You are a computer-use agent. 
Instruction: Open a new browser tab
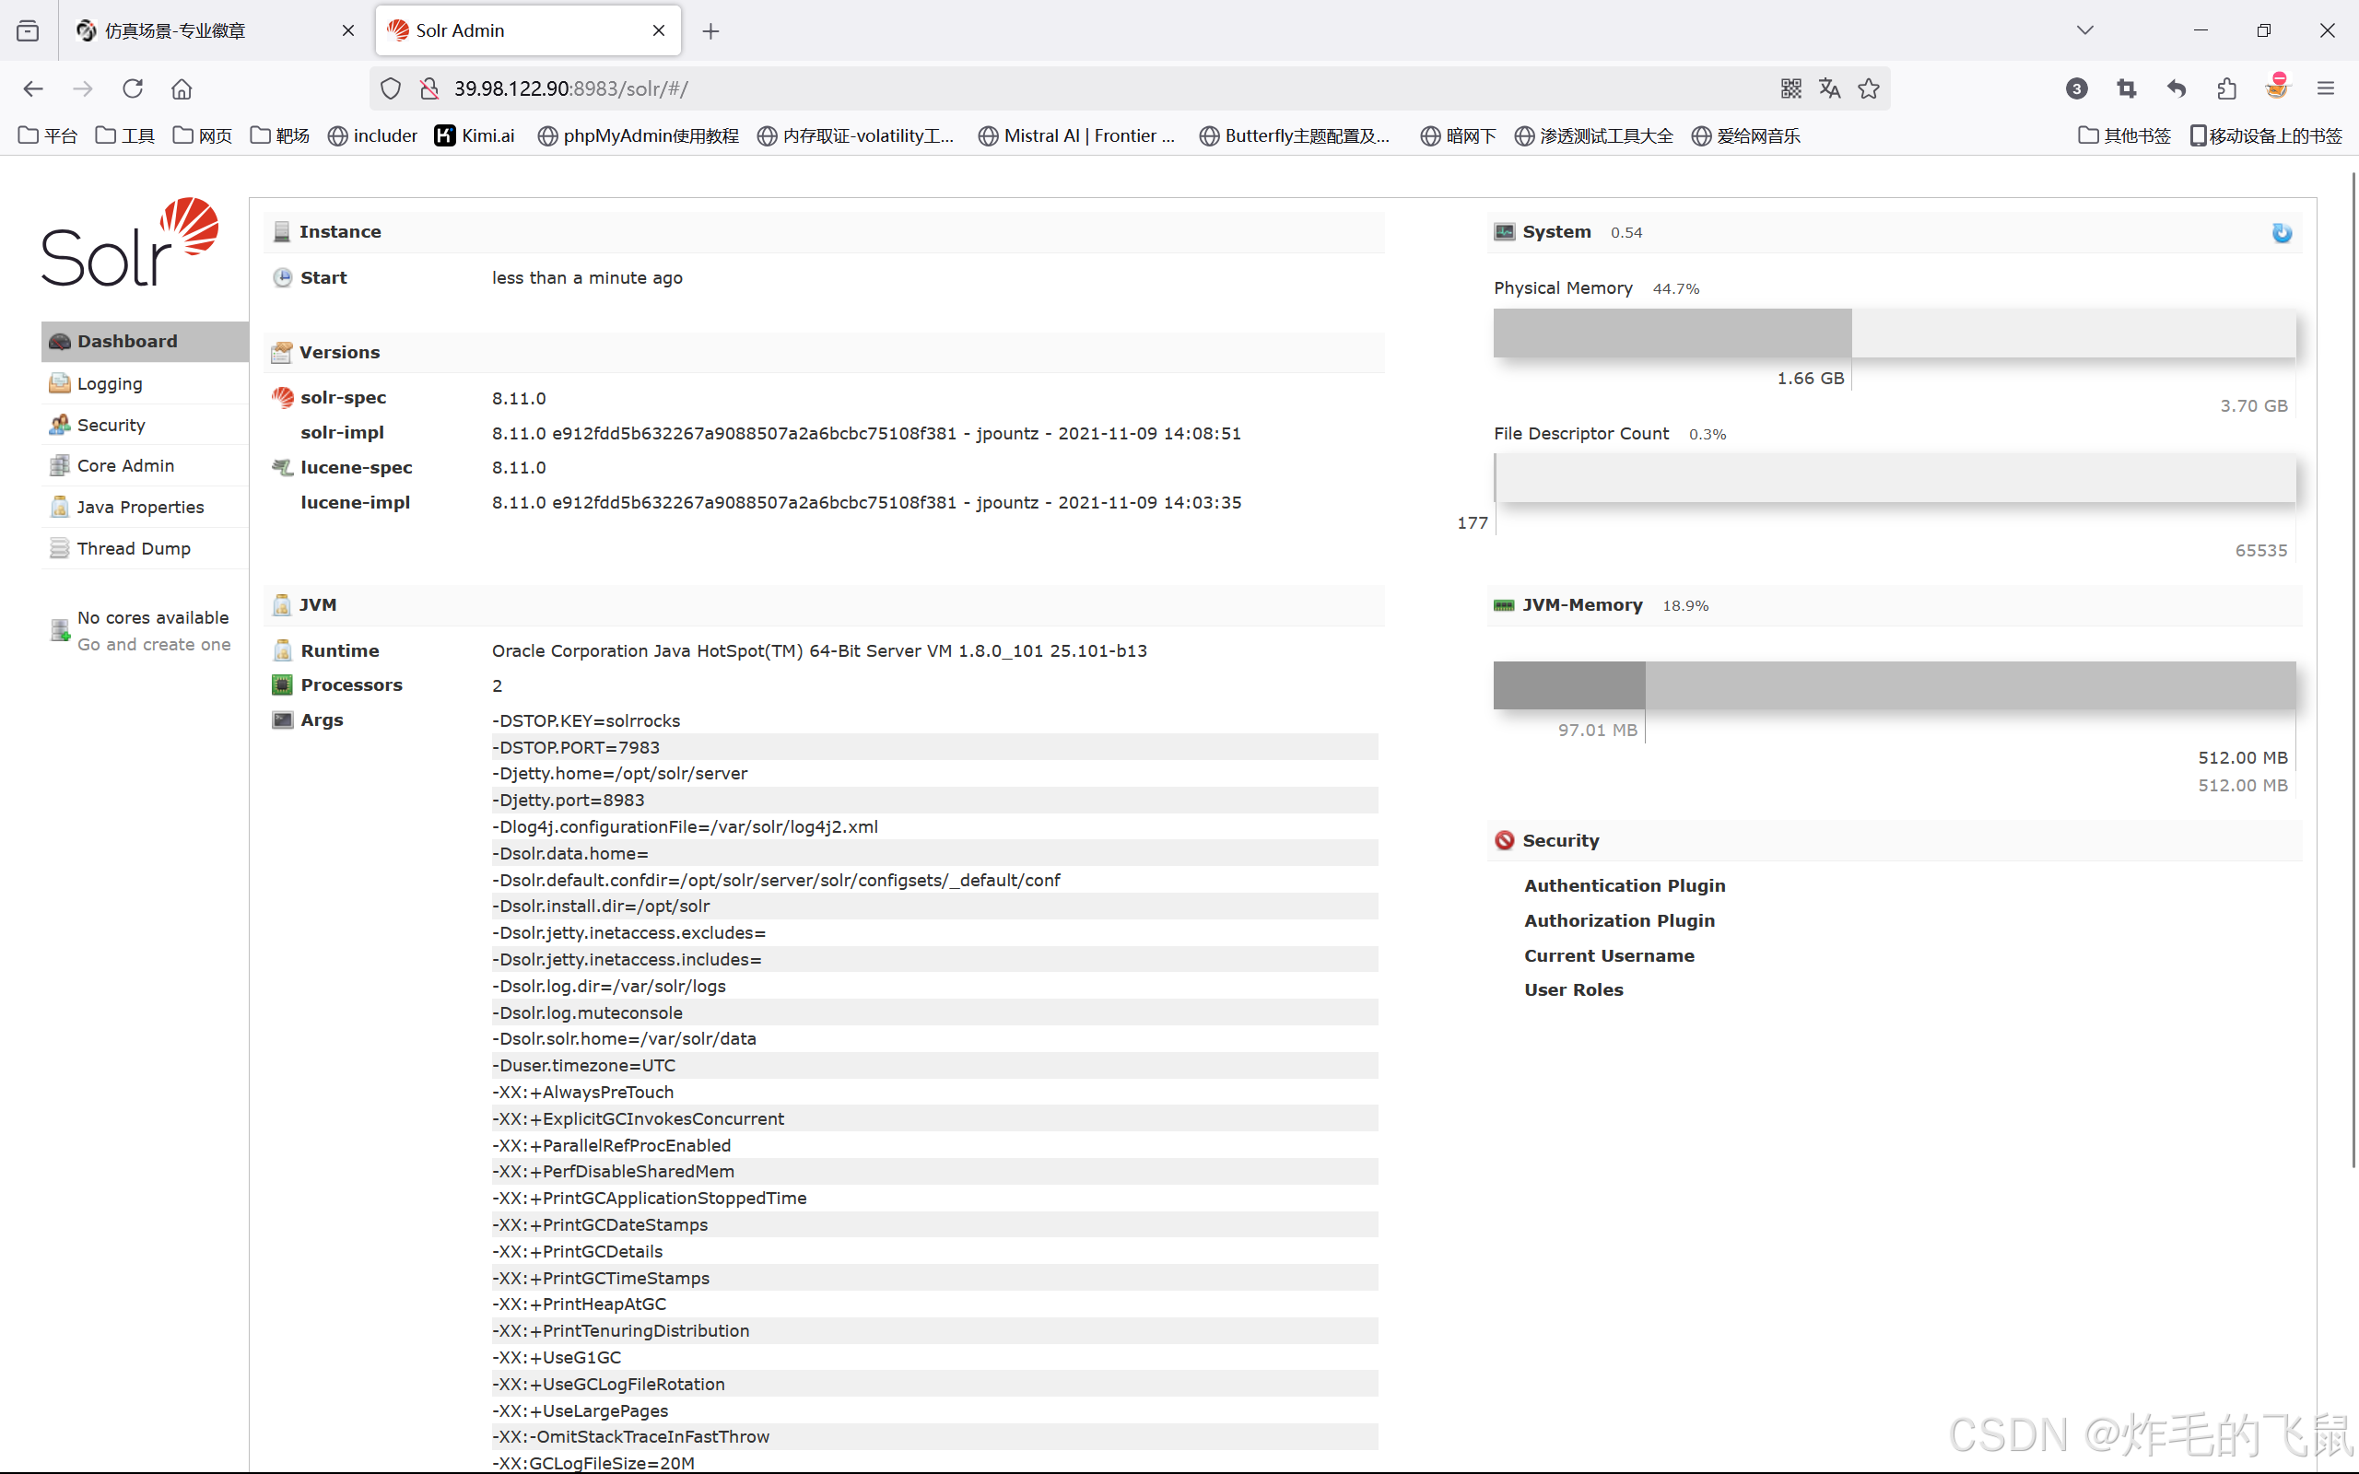pyautogui.click(x=710, y=31)
